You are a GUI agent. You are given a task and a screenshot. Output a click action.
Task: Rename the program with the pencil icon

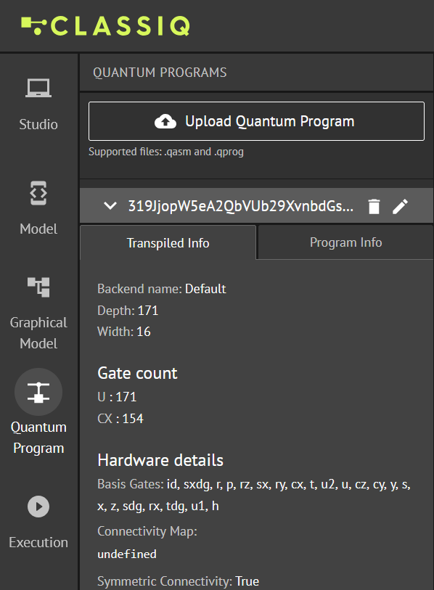(400, 206)
